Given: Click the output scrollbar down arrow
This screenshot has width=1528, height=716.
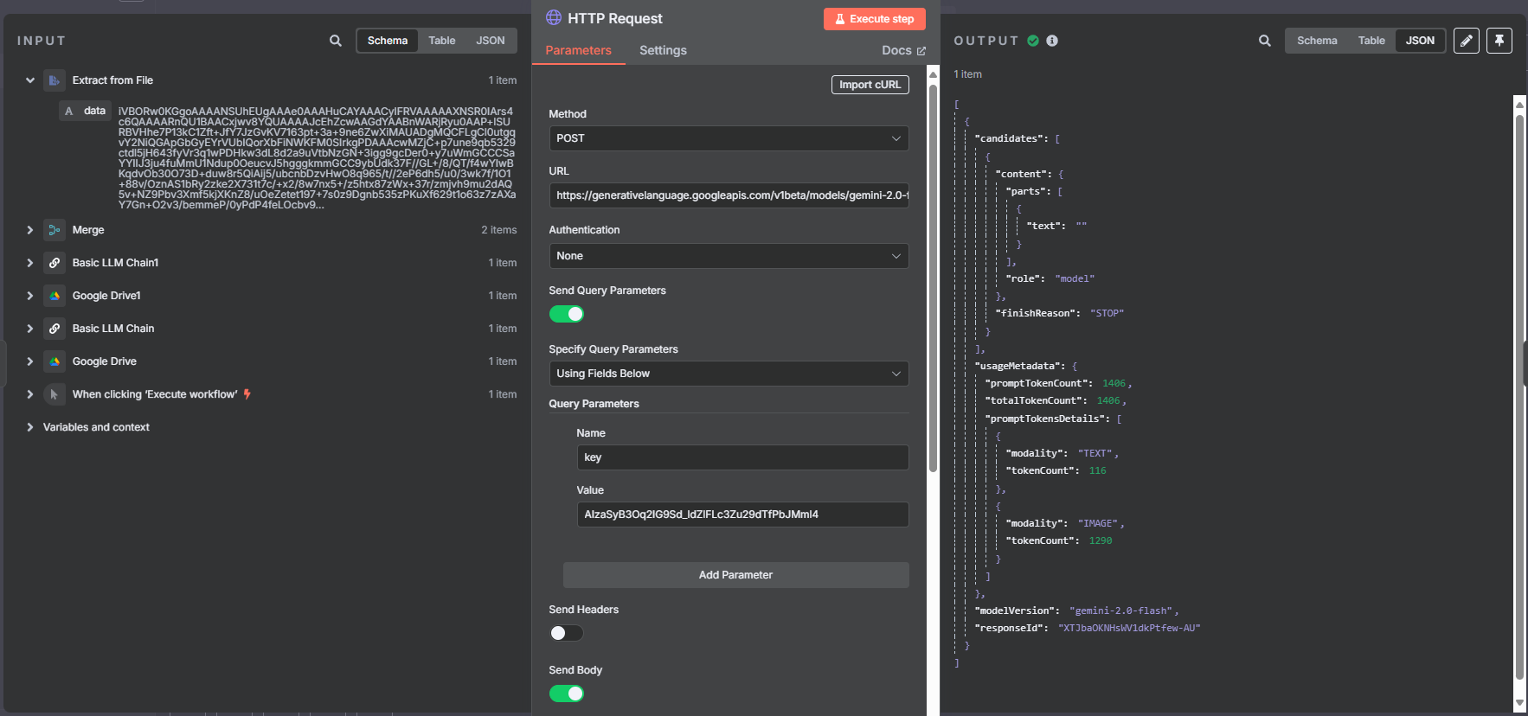Looking at the screenshot, I should tap(1519, 704).
